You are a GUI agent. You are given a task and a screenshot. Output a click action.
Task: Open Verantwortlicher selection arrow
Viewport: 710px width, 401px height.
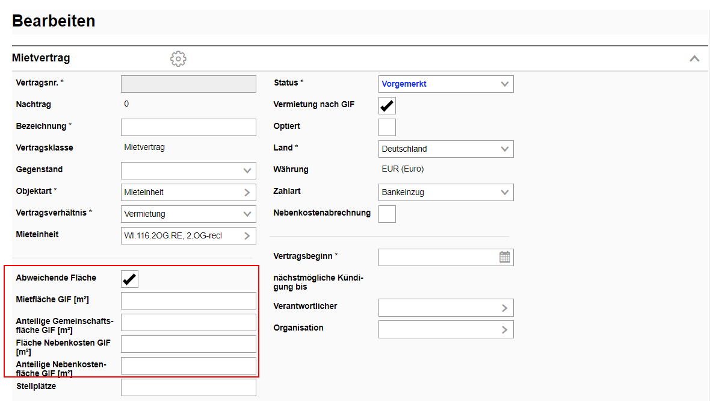(504, 308)
